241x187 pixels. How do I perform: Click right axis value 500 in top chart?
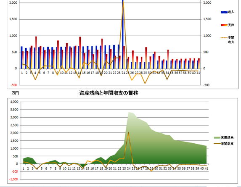pos(206,52)
